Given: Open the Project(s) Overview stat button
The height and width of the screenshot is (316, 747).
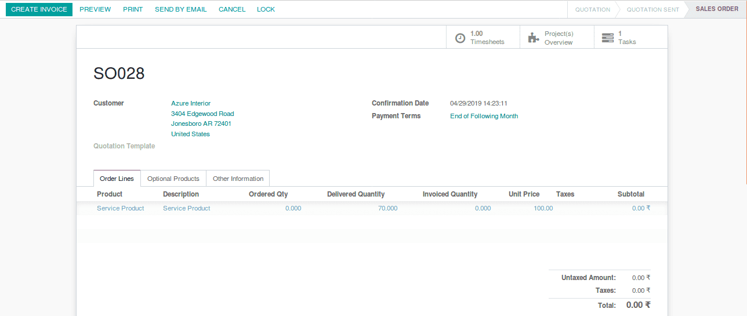Looking at the screenshot, I should pos(557,37).
